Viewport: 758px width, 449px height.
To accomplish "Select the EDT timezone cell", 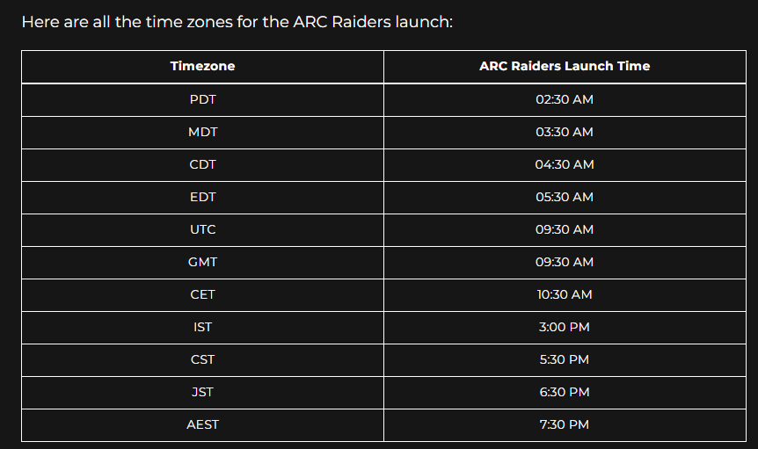I will click(202, 197).
